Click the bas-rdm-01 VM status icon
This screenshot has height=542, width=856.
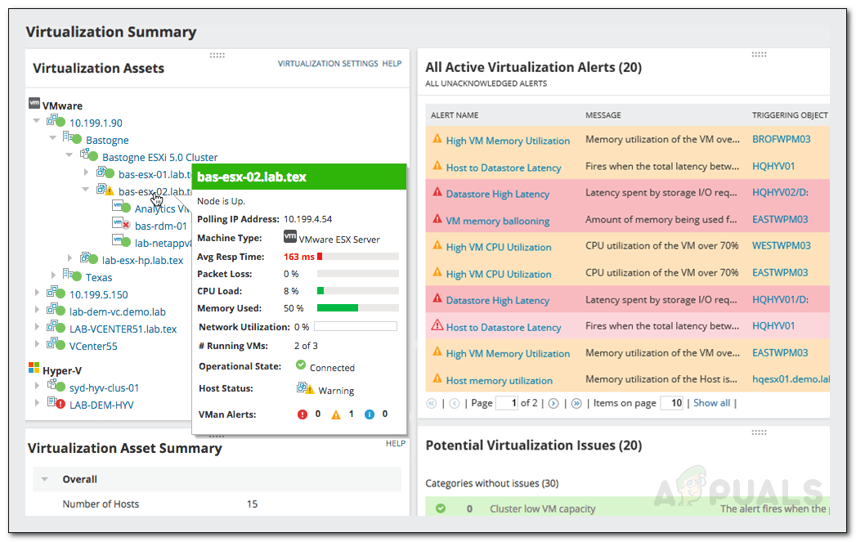pos(122,225)
